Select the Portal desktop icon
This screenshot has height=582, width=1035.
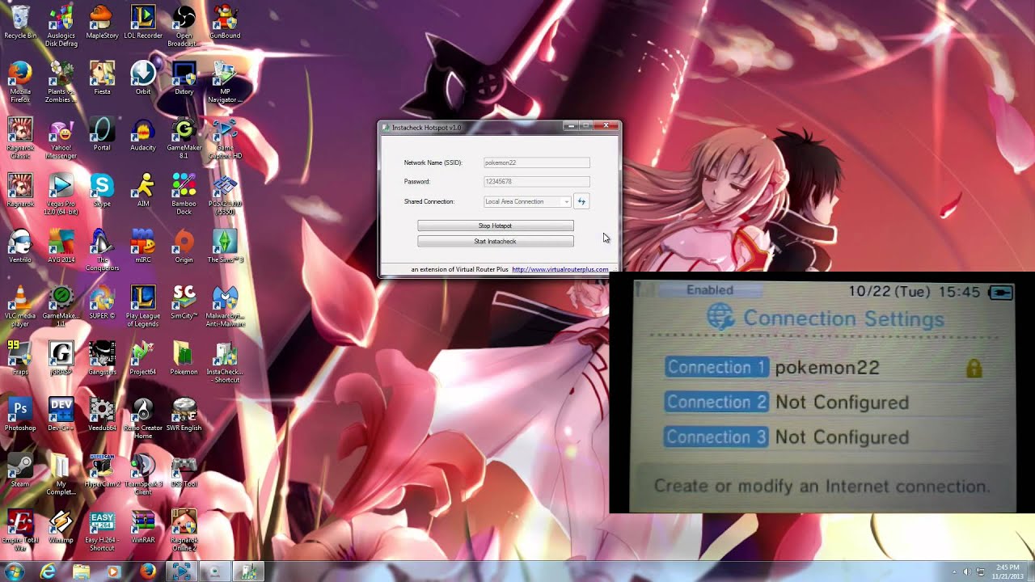tap(102, 134)
